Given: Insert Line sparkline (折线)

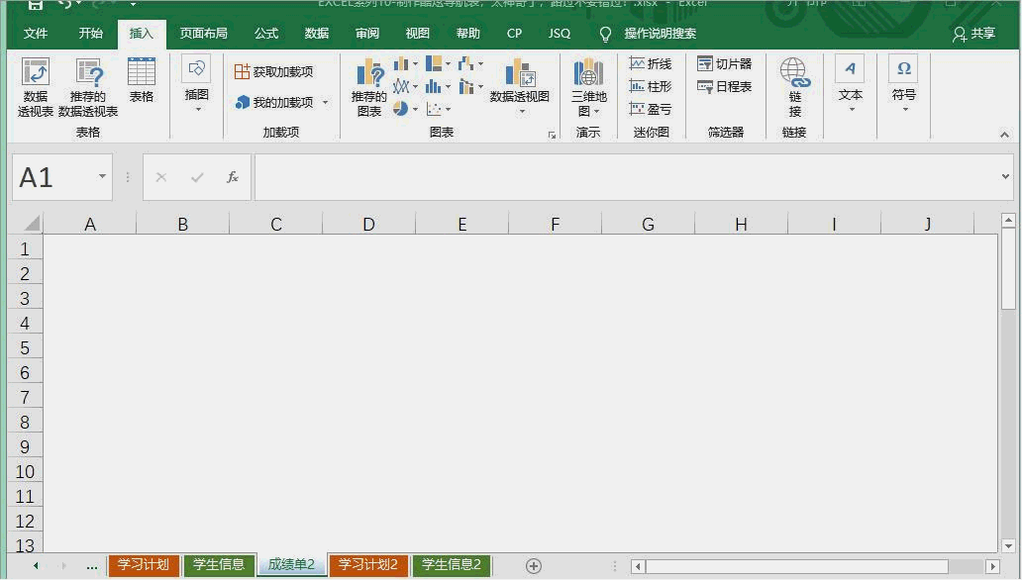Looking at the screenshot, I should click(651, 64).
